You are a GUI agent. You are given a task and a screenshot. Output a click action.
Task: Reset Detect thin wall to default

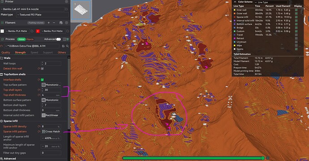click(39, 68)
